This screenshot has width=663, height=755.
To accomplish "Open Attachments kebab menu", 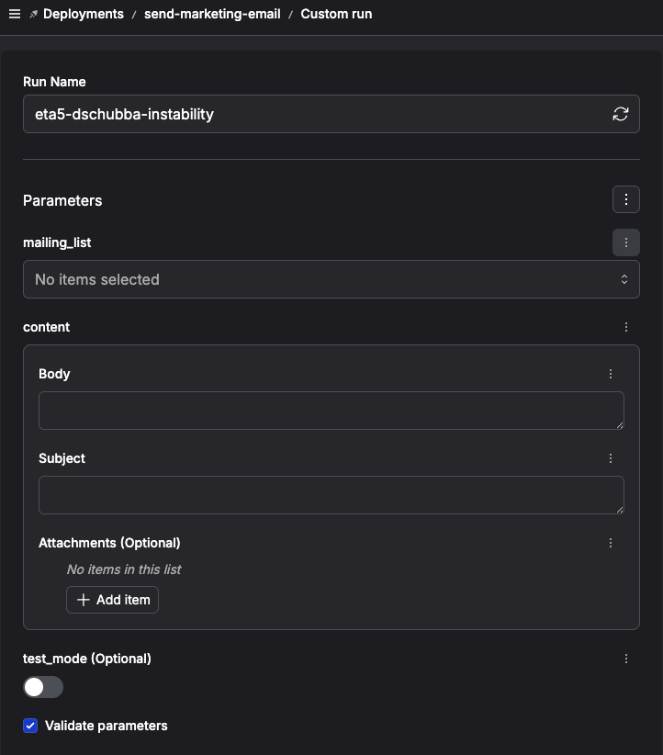I will (x=611, y=543).
